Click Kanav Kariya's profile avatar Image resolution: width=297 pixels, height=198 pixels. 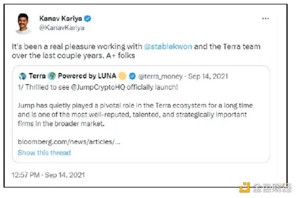pos(22,23)
